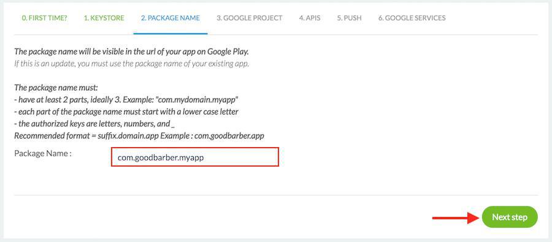552x242 pixels.
Task: Click the Package Name input field
Action: click(195, 157)
